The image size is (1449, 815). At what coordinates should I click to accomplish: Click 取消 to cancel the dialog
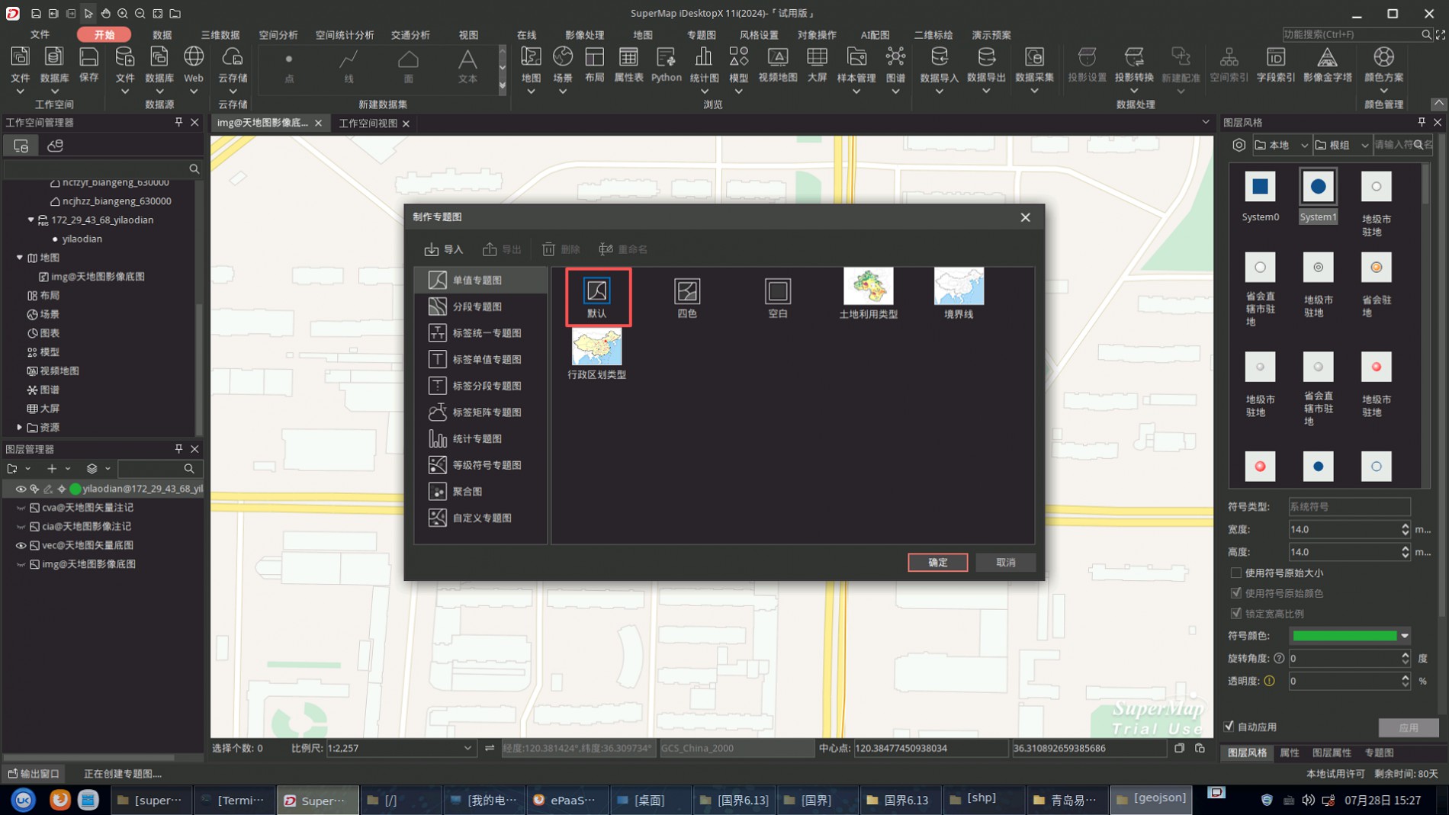click(x=1006, y=563)
